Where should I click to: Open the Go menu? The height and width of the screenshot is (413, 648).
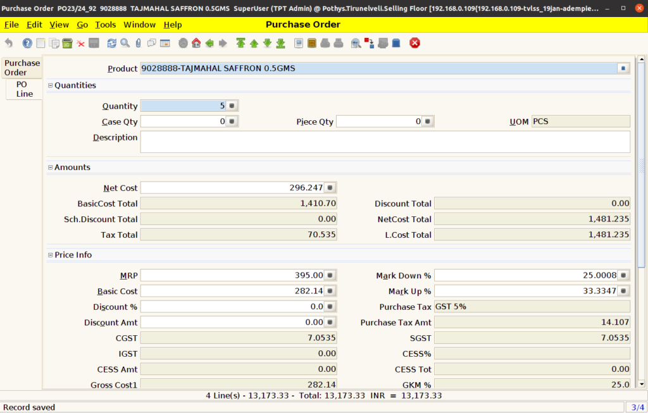click(x=82, y=25)
